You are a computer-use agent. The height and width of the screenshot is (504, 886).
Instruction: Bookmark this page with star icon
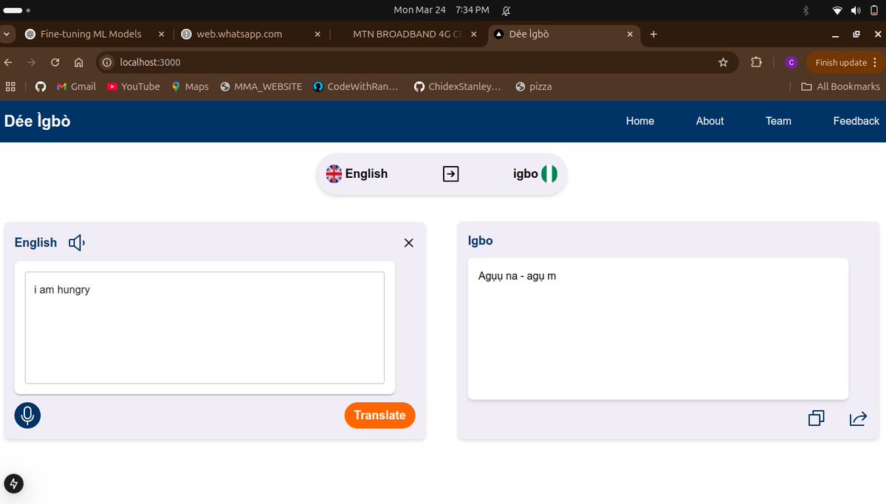(x=723, y=63)
